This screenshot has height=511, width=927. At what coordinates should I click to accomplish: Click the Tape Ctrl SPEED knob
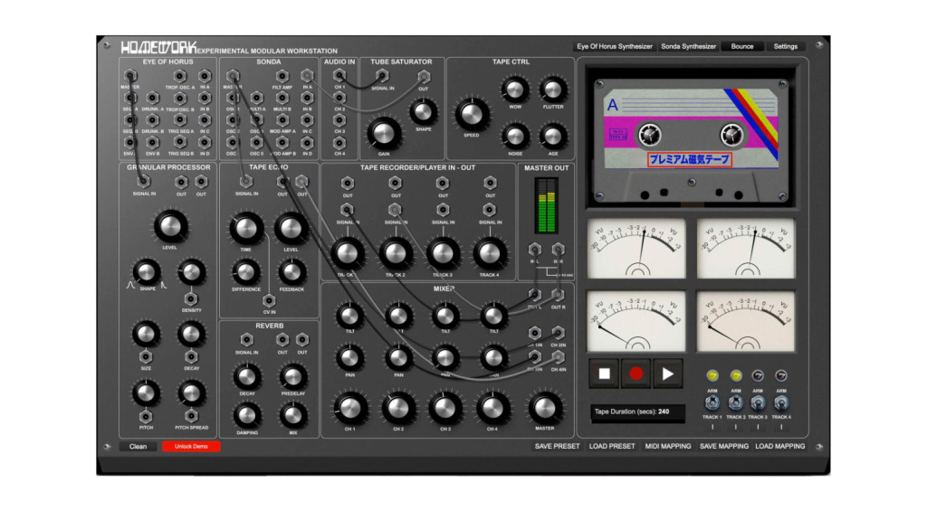[x=471, y=115]
